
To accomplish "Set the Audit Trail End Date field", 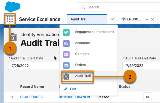I will click(141, 66).
